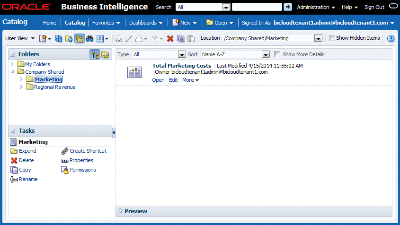The width and height of the screenshot is (400, 225).
Task: Select the Regional Revenue folder
Action: (54, 87)
